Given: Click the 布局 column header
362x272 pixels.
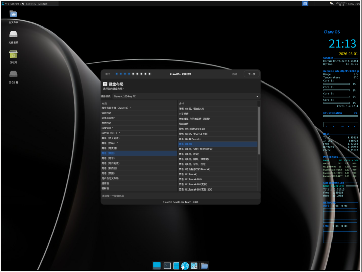Looking at the screenshot, I should coord(139,104).
